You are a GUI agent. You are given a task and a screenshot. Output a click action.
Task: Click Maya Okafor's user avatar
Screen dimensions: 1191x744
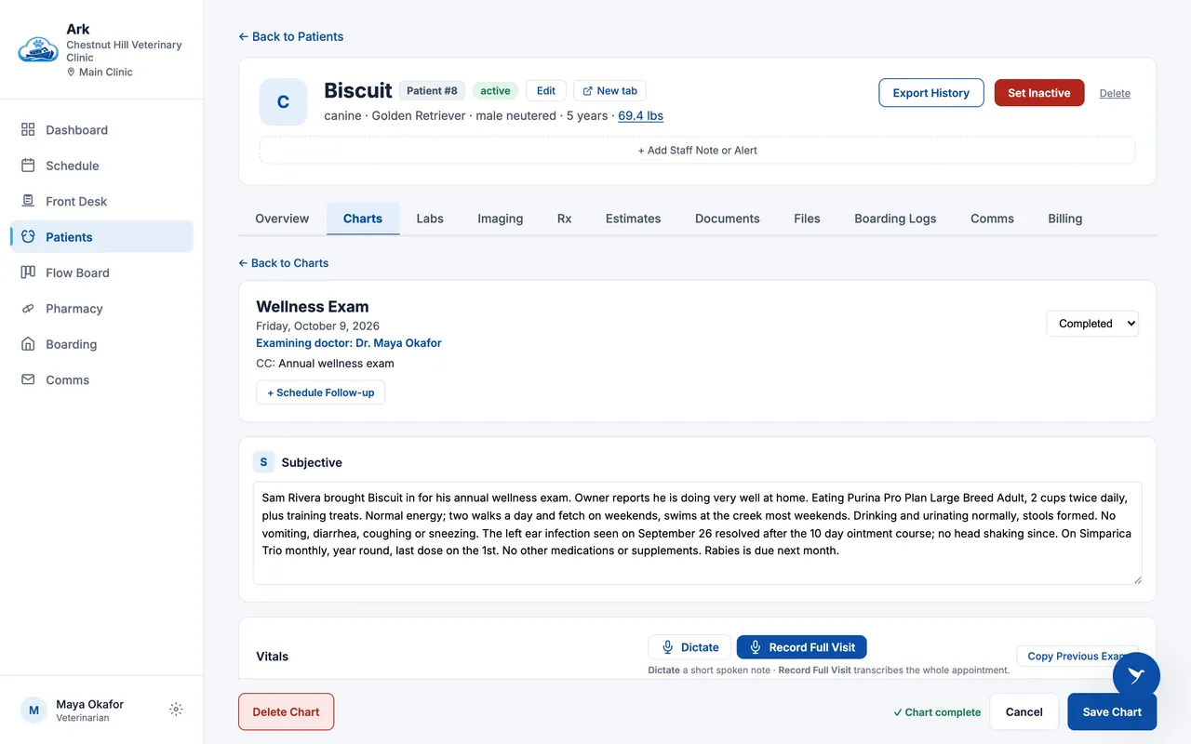click(x=33, y=711)
